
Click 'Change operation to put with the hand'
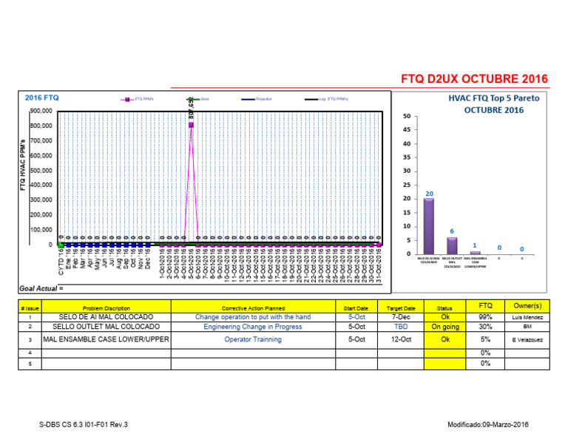click(253, 317)
